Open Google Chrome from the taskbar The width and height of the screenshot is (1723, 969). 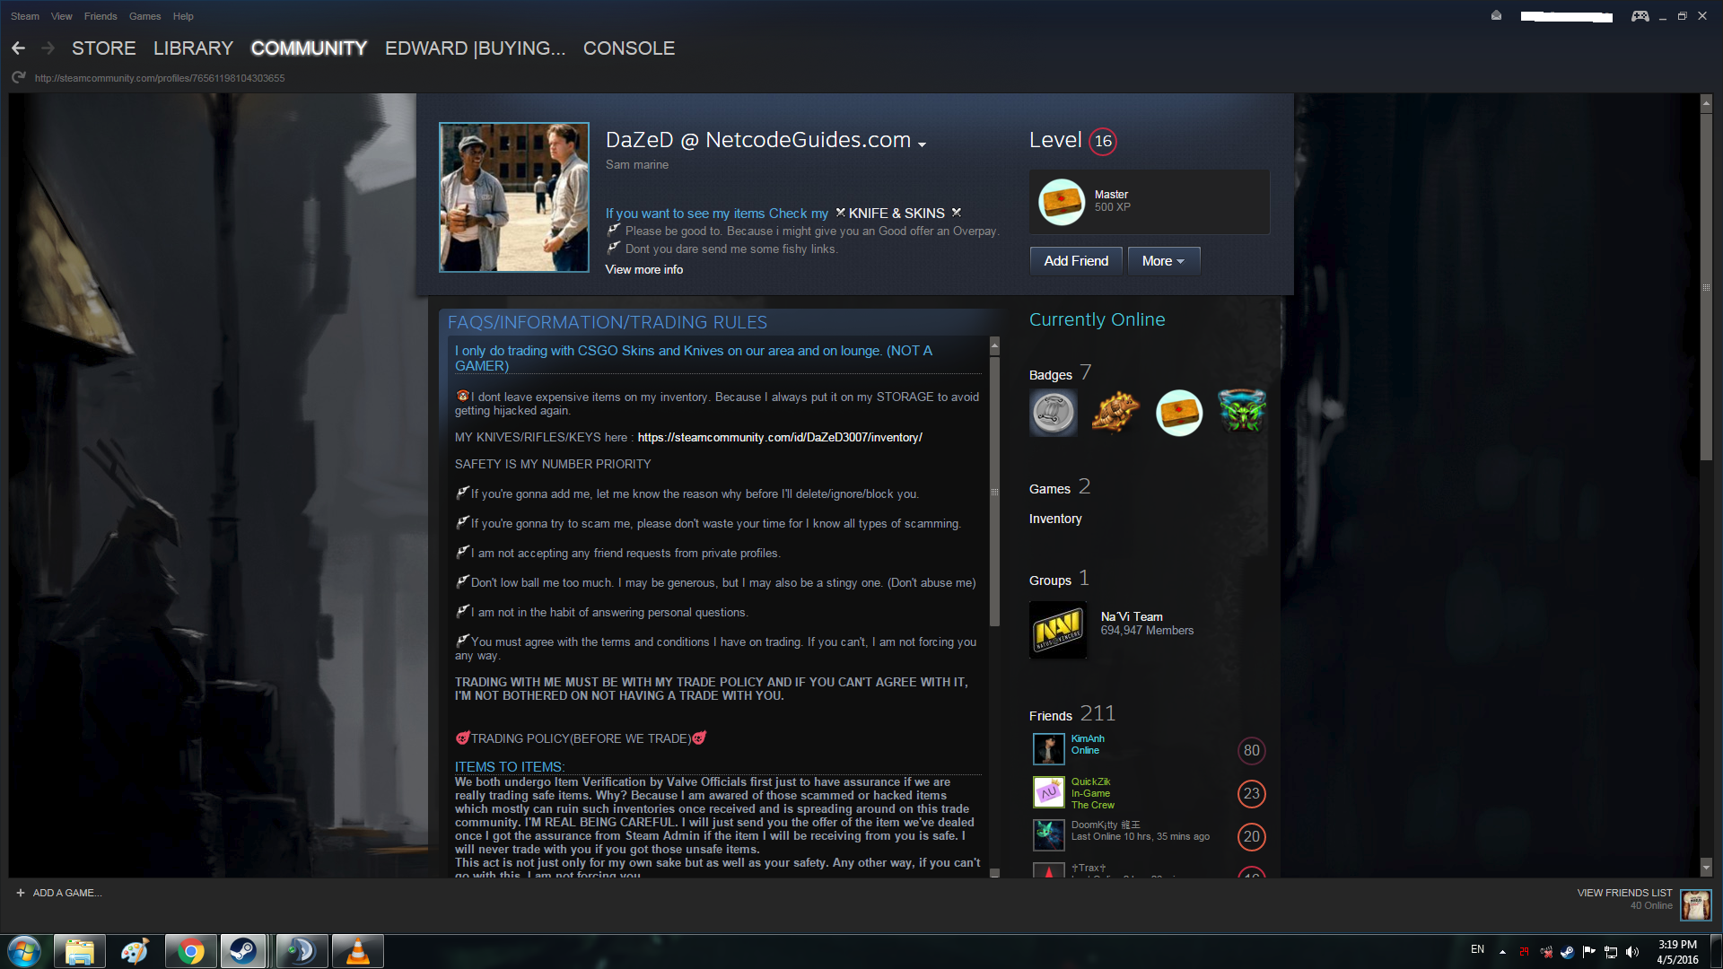(x=190, y=951)
